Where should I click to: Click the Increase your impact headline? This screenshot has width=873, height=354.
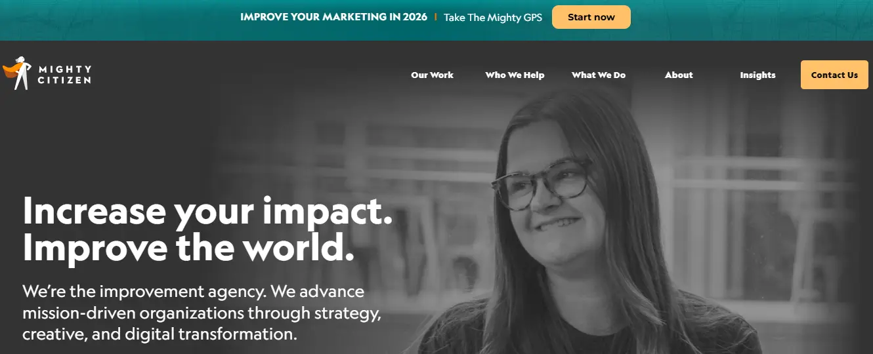(x=207, y=212)
